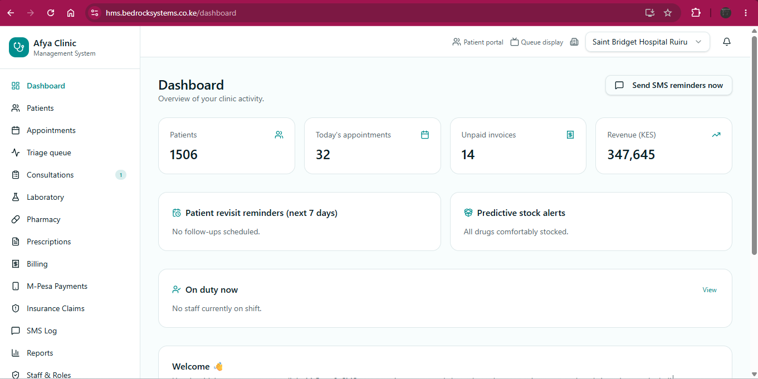The height and width of the screenshot is (379, 758).
Task: Click the Reports bar chart icon
Action: (x=16, y=353)
